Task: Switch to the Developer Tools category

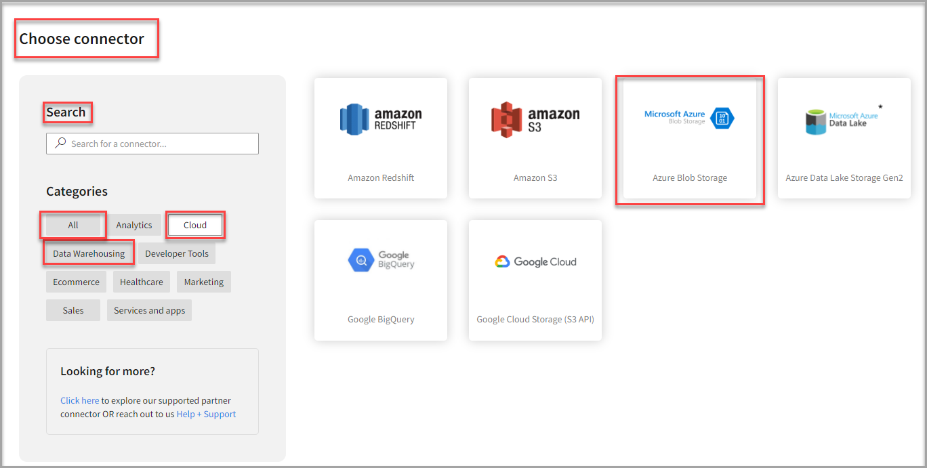Action: click(x=177, y=254)
